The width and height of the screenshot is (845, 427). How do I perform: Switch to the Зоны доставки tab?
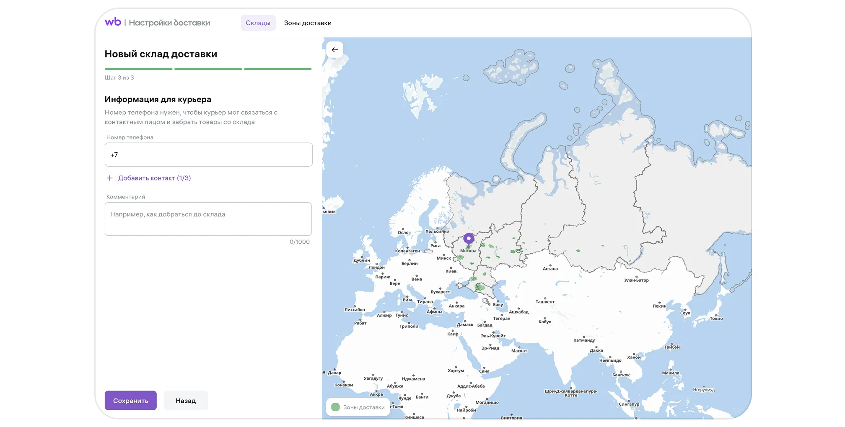point(308,23)
